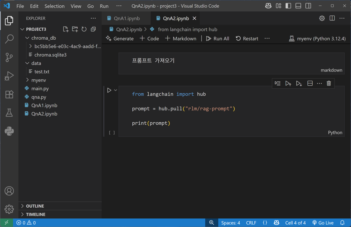351x227 pixels.
Task: Switch to the QnA1.ipynb tab
Action: (126, 18)
